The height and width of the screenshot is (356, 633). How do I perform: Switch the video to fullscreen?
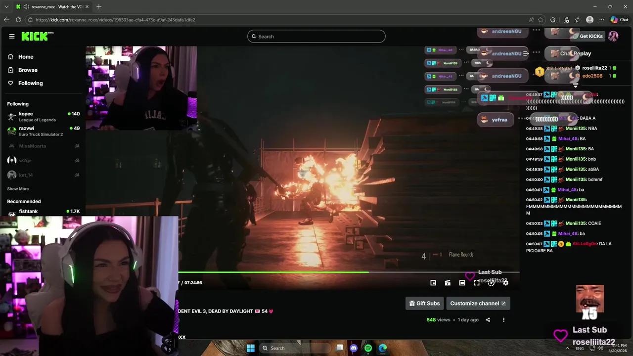(477, 283)
